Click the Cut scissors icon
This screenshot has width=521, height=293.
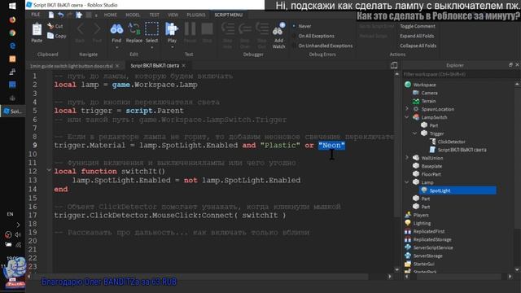click(50, 26)
